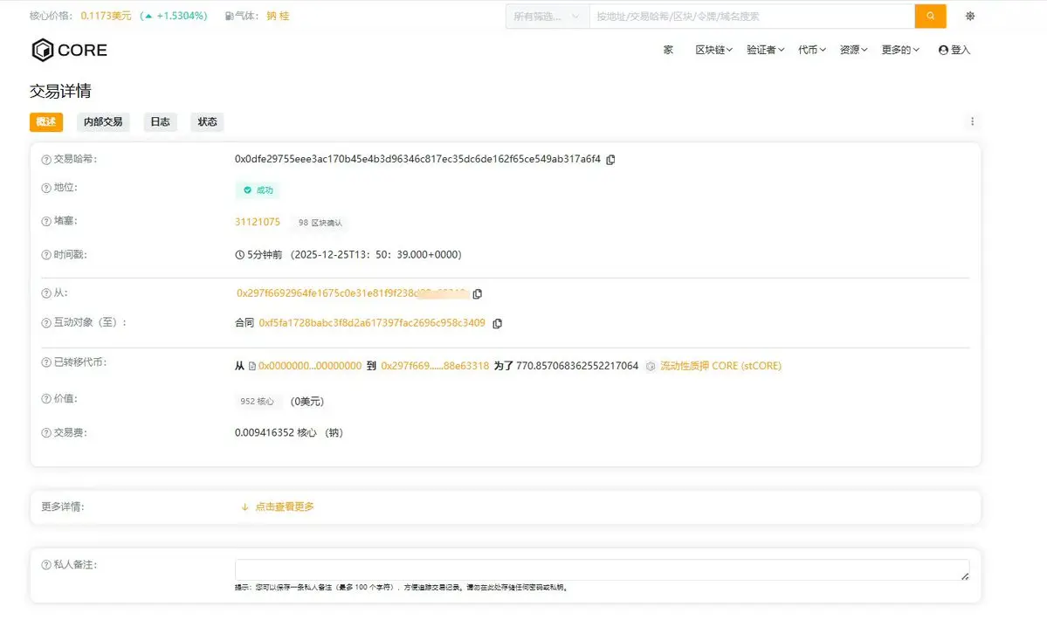This screenshot has height=620, width=1047.
Task: Copy the transaction hash
Action: tap(610, 160)
